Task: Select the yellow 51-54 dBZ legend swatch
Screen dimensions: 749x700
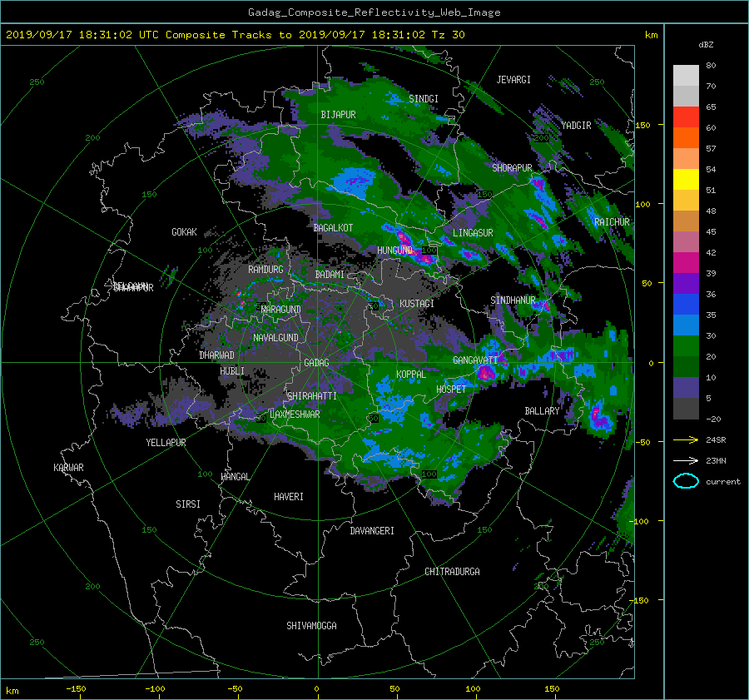Action: click(686, 180)
